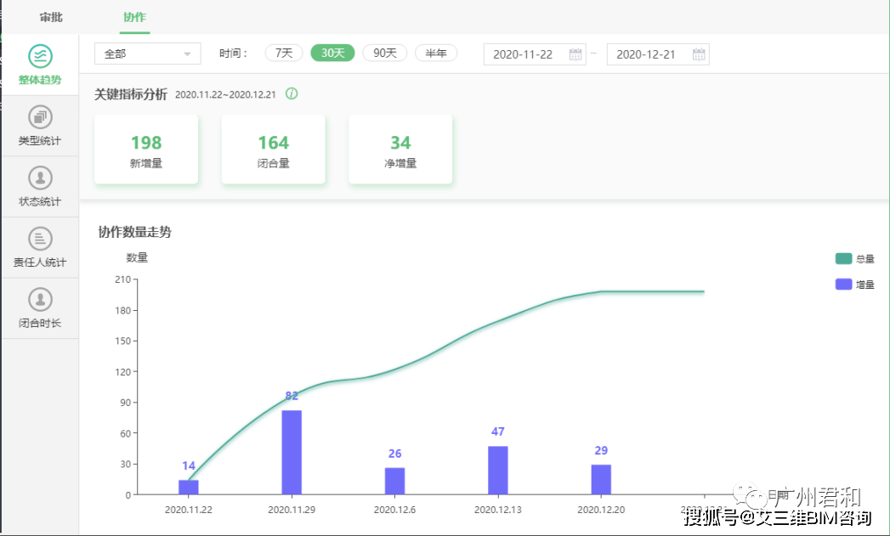Click the bar labeled 47 at 2020.12.13
Screen dimensions: 890x536
point(498,471)
